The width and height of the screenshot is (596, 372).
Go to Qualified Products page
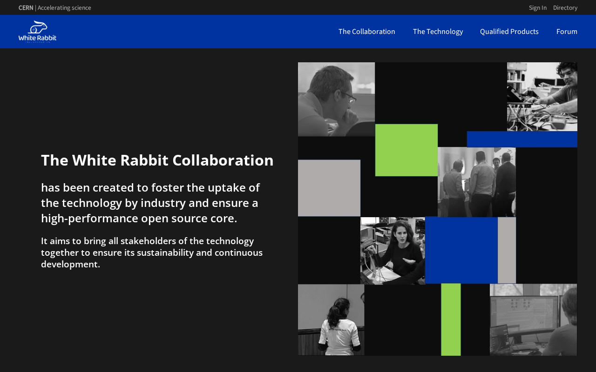click(509, 32)
